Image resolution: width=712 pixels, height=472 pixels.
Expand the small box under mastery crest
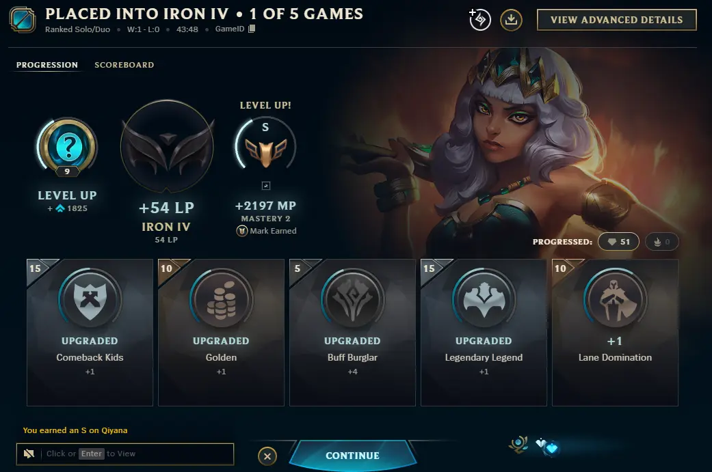pyautogui.click(x=266, y=185)
